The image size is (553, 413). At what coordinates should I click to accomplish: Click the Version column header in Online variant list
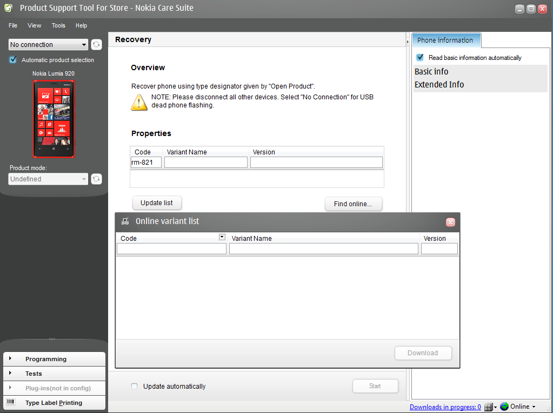pos(435,239)
